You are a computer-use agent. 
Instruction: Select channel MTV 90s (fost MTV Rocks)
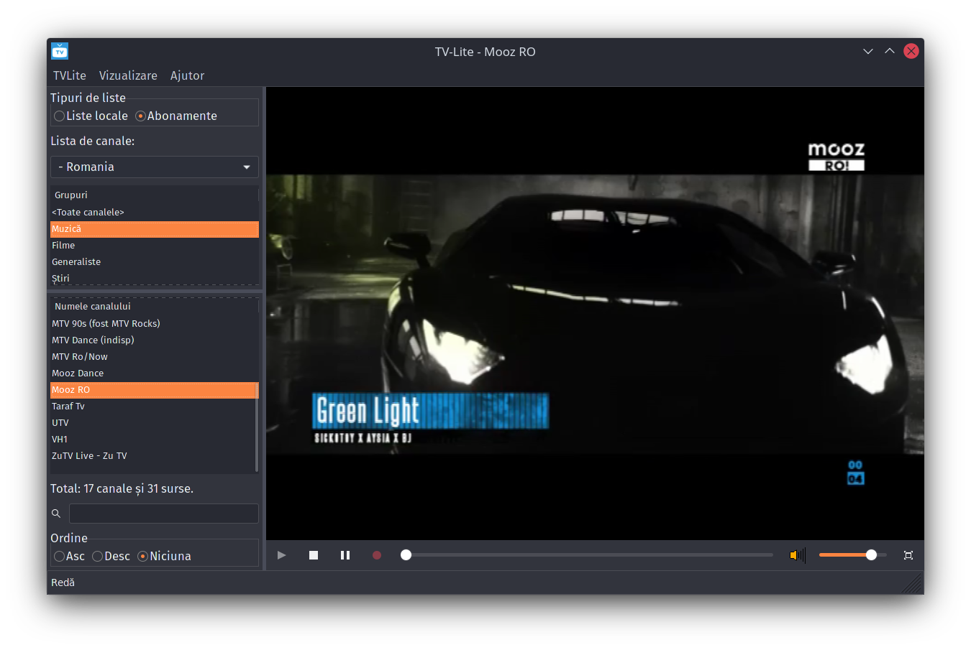pyautogui.click(x=152, y=323)
